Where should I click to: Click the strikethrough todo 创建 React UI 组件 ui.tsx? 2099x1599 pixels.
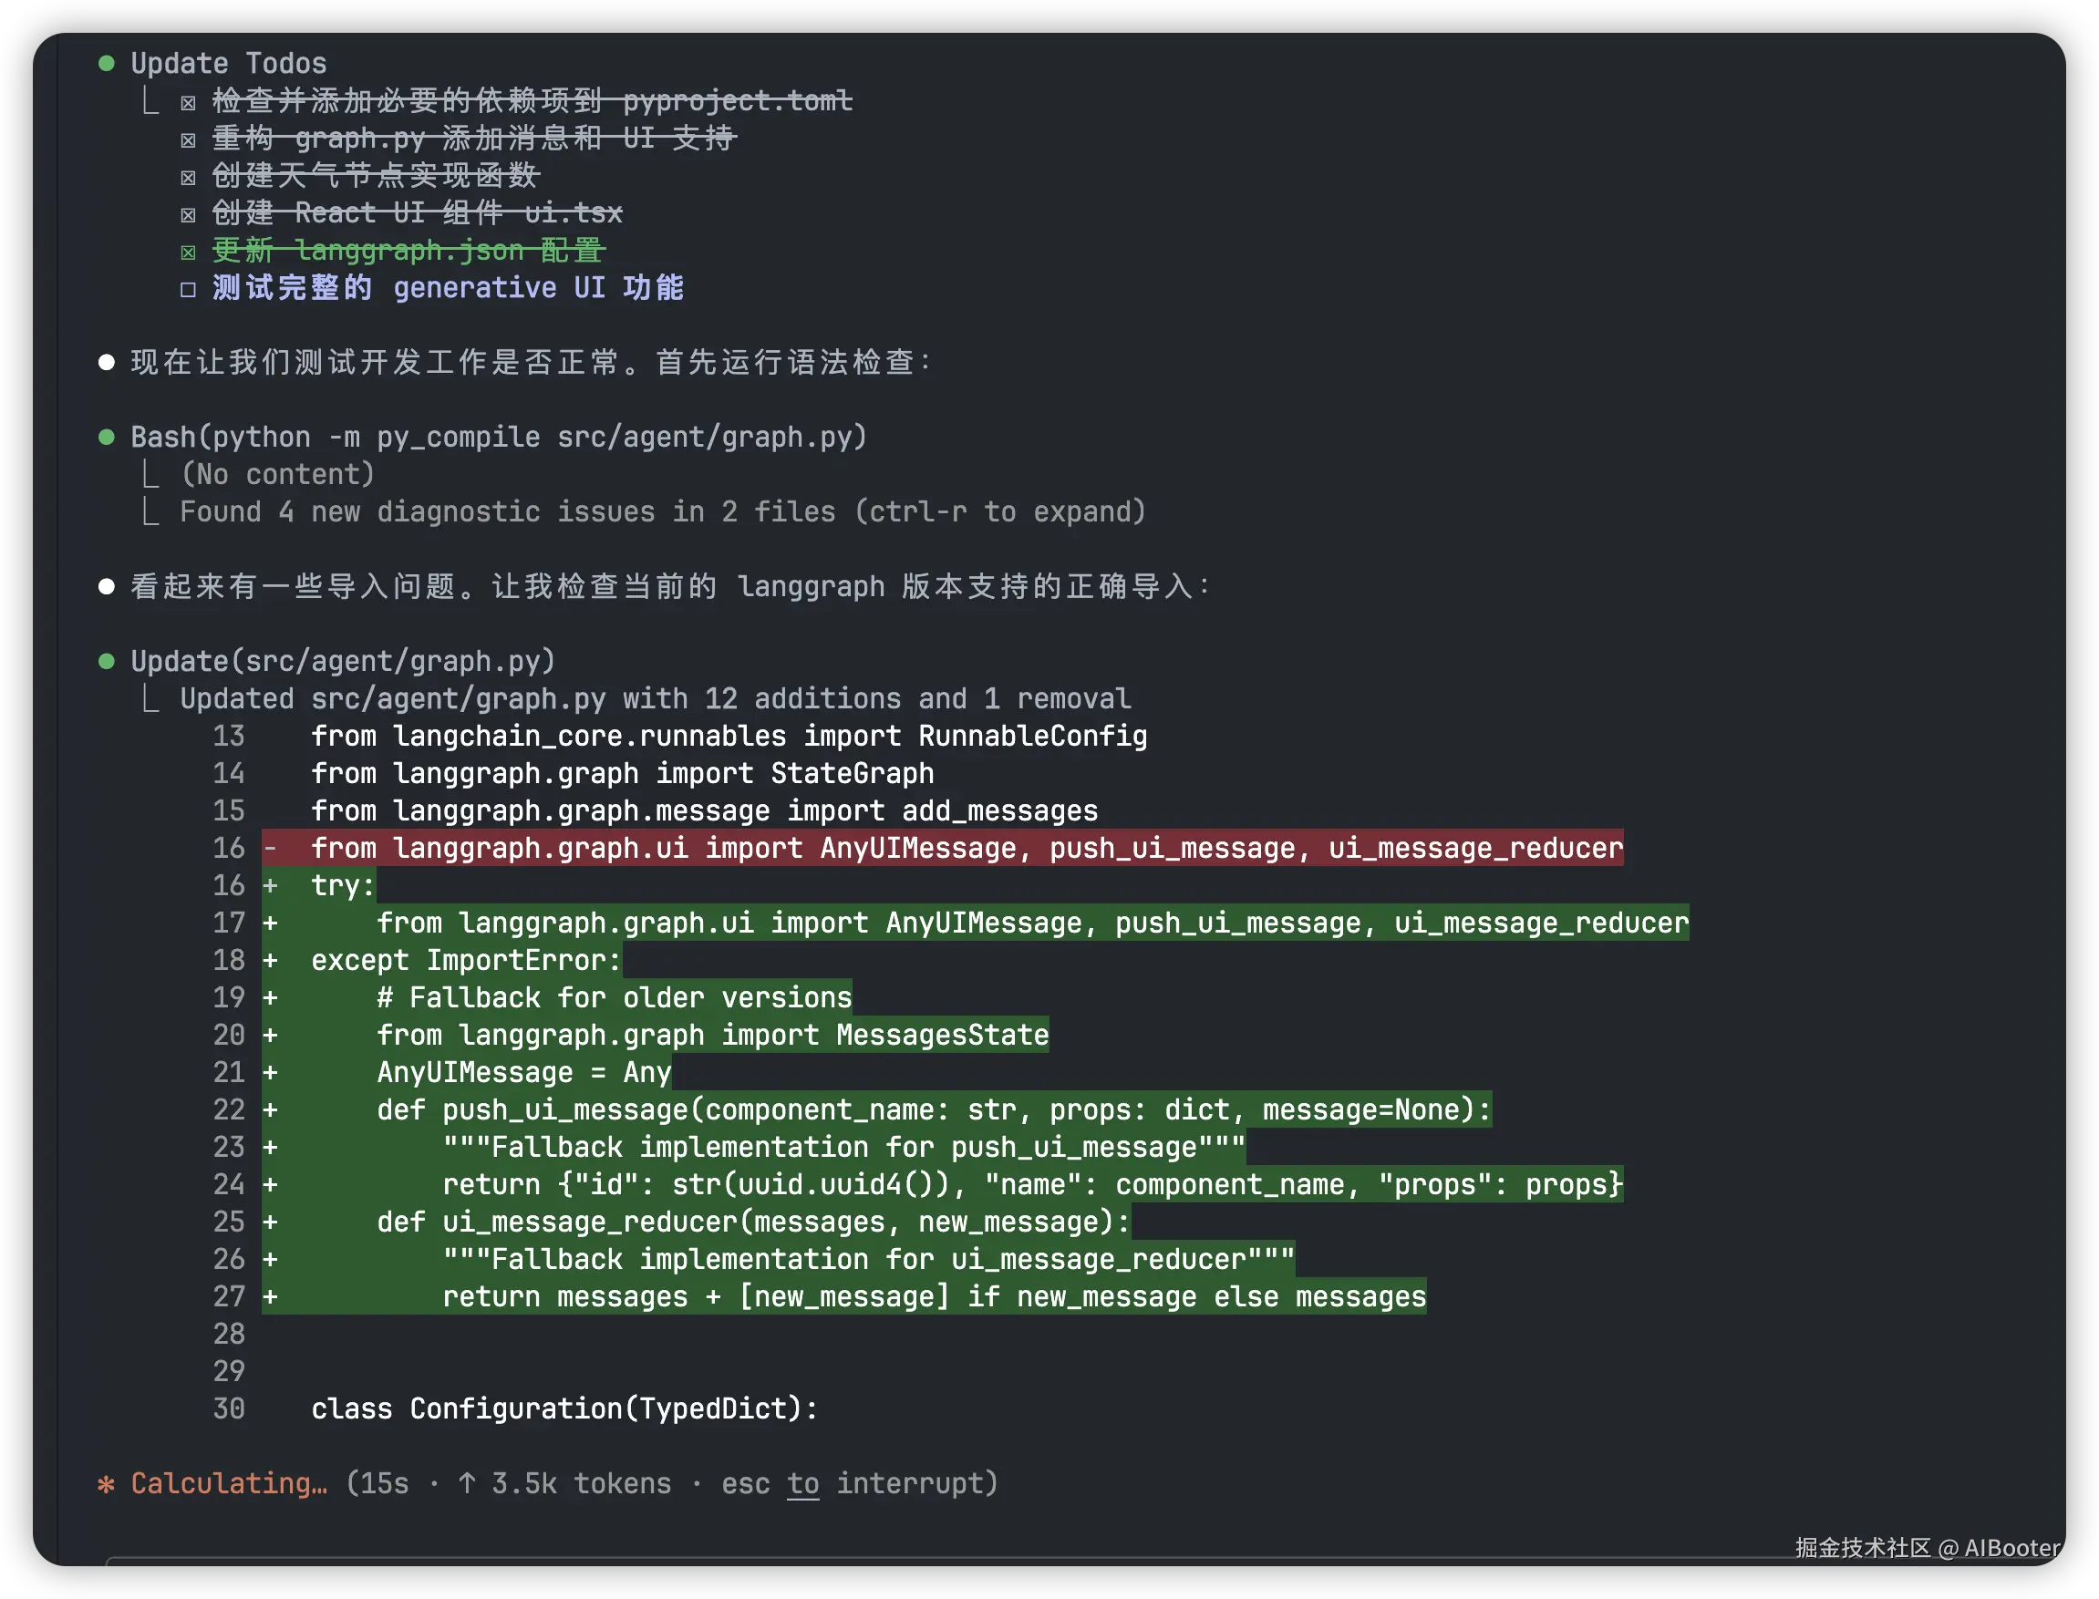[x=417, y=213]
